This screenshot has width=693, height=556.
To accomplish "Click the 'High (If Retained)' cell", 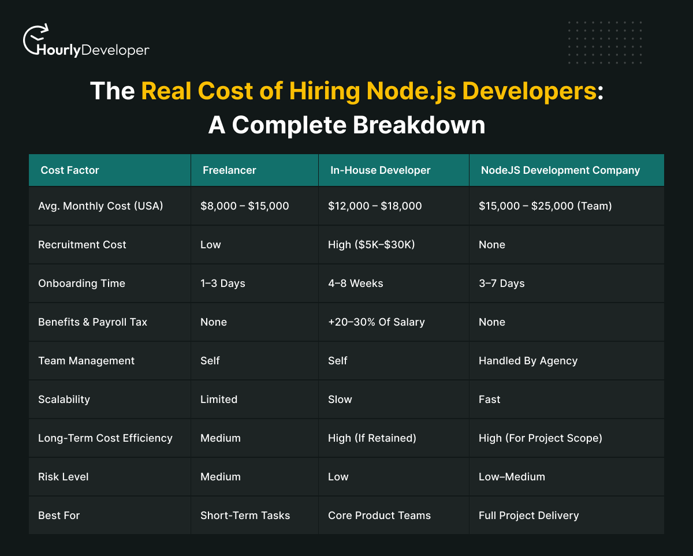I will [x=372, y=438].
